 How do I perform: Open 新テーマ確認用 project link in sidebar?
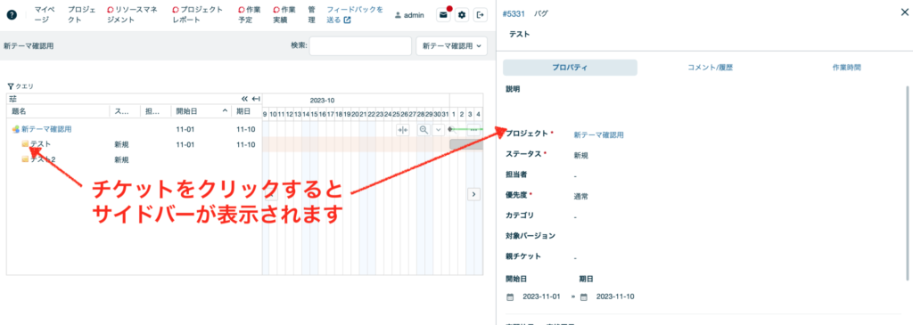coord(598,134)
